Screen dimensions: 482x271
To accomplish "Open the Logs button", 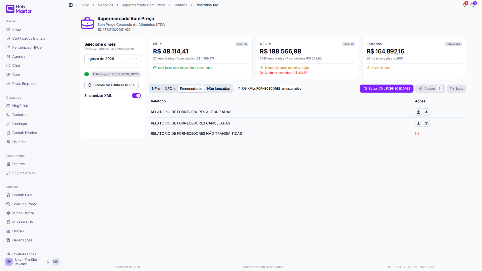I will coord(456,89).
